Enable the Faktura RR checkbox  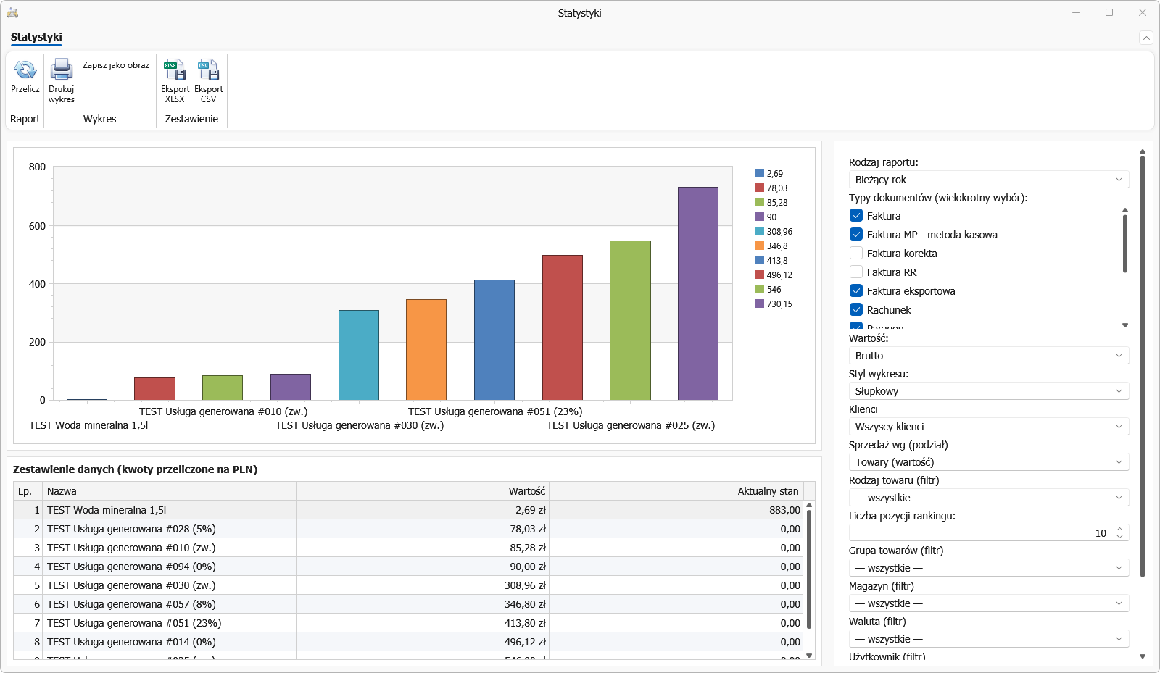[856, 272]
